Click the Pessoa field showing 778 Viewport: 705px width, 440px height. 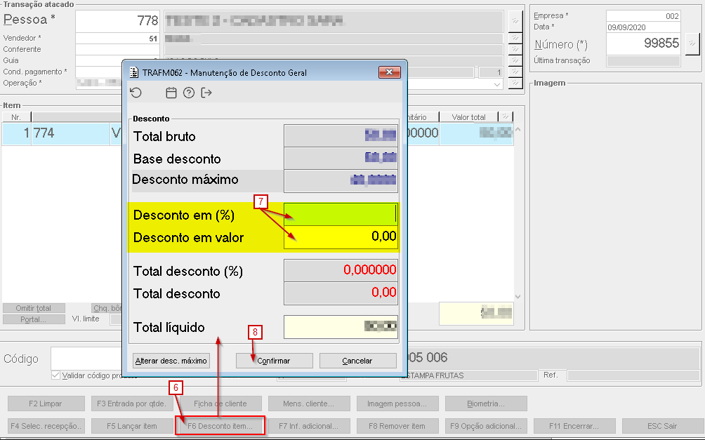[x=117, y=20]
